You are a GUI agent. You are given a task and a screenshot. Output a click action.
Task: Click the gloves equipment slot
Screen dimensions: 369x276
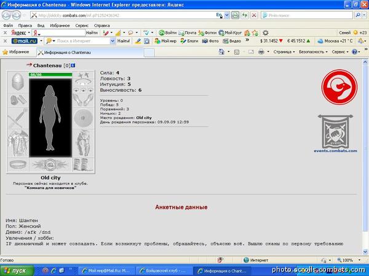click(x=83, y=100)
